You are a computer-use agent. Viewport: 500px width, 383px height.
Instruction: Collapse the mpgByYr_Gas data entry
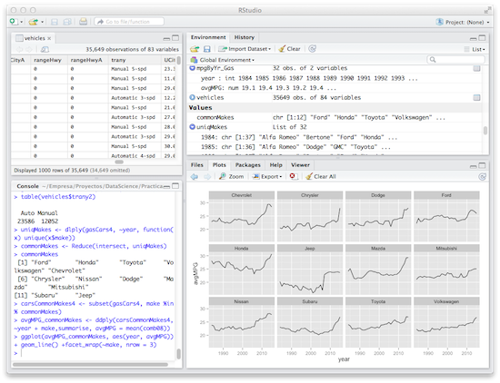[x=193, y=68]
